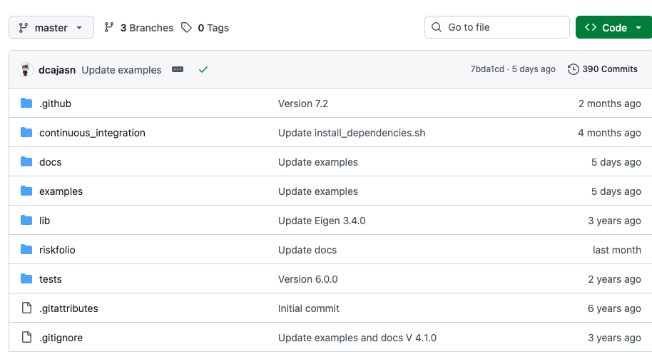Open the green Code dropdown button

coord(613,27)
